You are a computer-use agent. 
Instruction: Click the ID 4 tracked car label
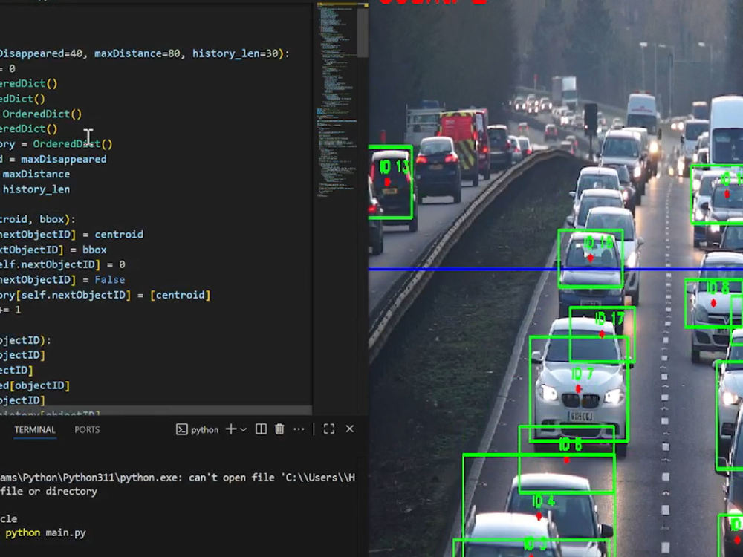pos(544,501)
